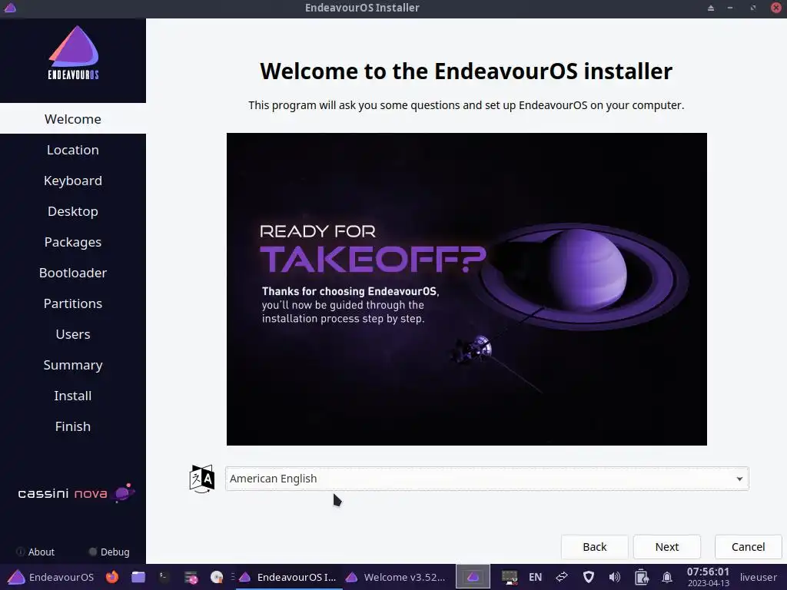Click the language translation icon

point(202,479)
